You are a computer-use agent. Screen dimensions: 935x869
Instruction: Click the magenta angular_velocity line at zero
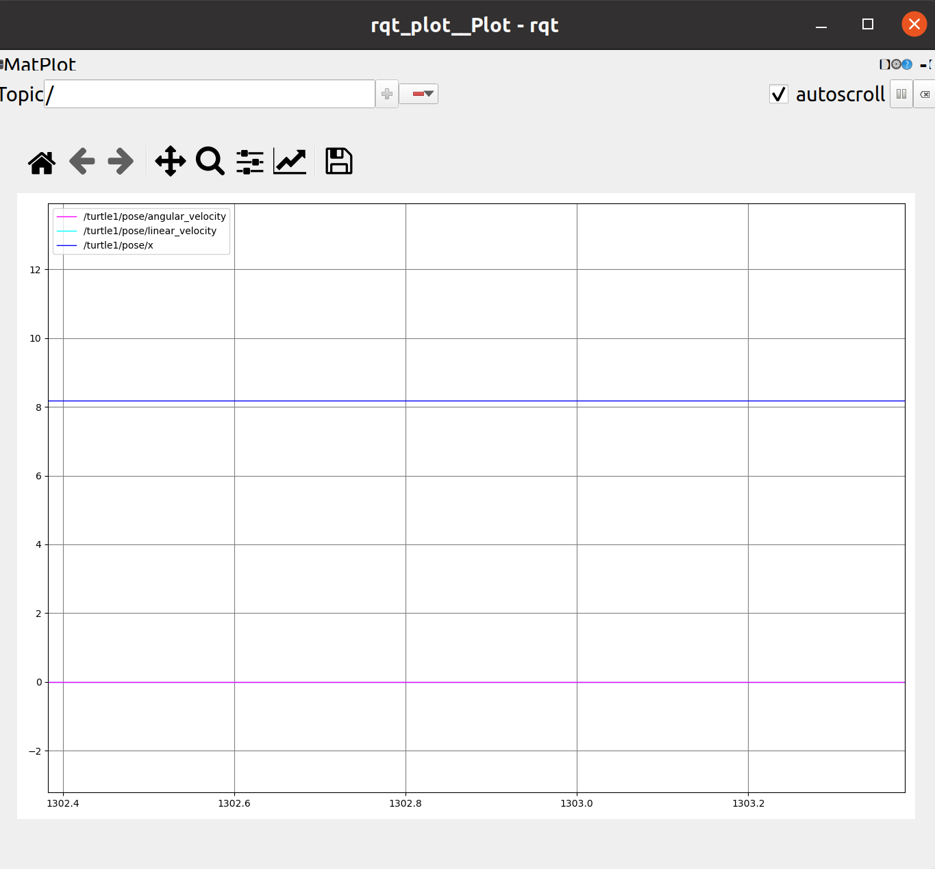[x=477, y=682]
